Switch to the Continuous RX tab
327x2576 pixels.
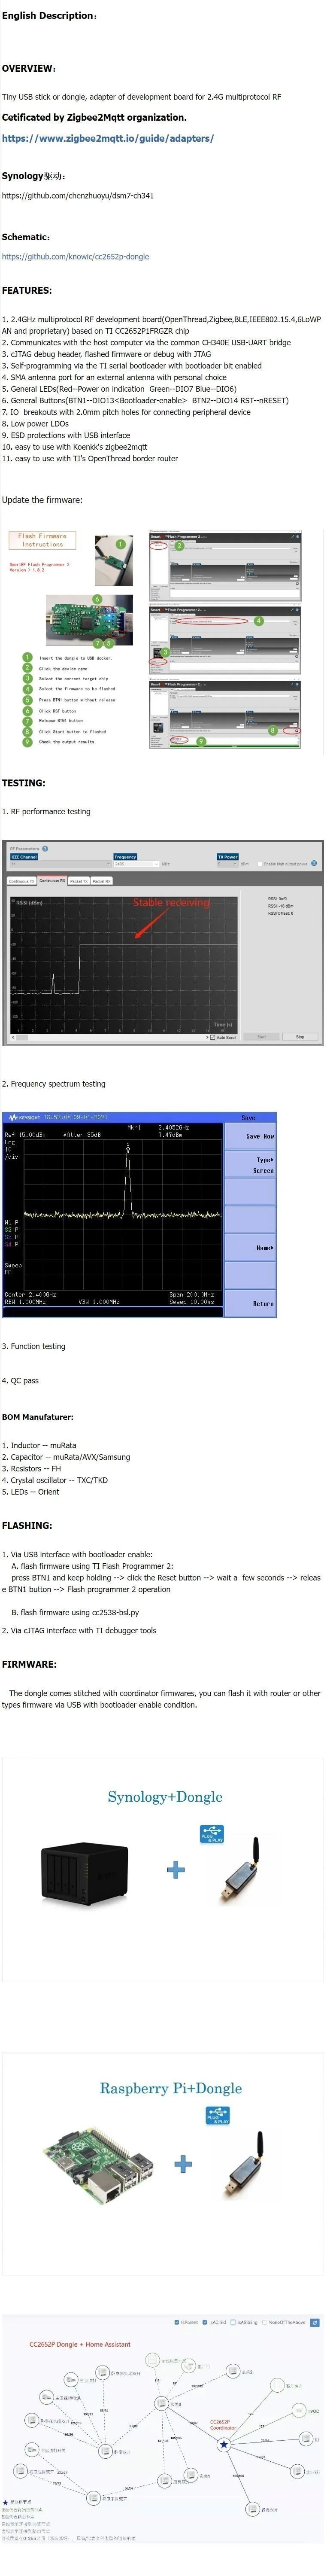coord(52,881)
